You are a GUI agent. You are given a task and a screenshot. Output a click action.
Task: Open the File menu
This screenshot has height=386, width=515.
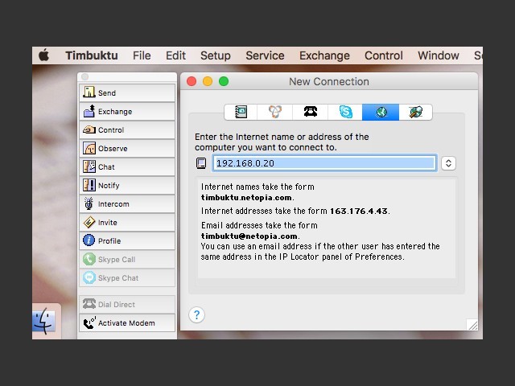142,55
